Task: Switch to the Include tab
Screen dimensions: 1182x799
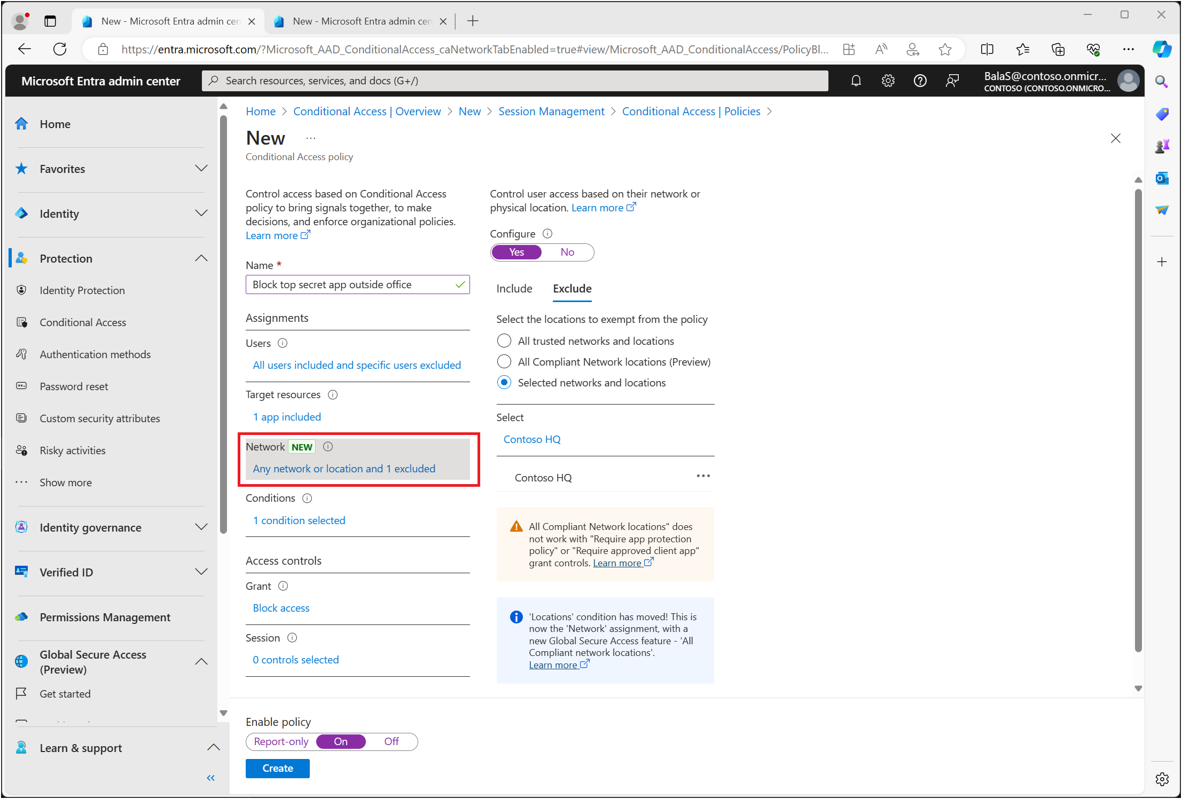Action: click(514, 289)
